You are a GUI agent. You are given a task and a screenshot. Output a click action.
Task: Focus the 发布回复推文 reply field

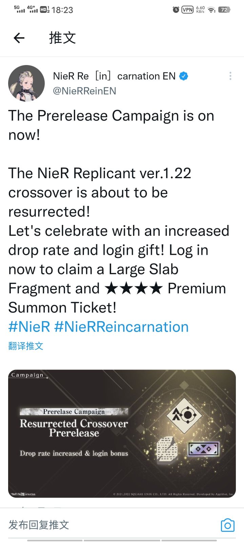point(102,525)
